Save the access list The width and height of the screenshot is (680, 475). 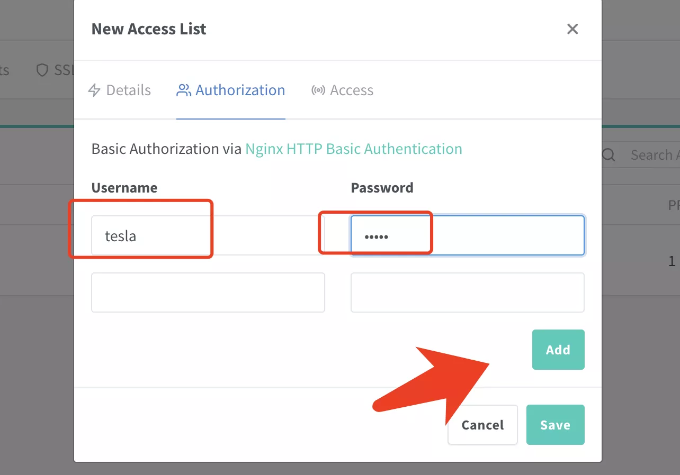(556, 425)
